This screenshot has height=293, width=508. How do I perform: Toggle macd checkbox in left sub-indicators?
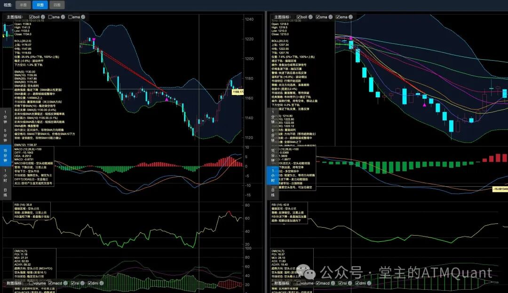[50, 283]
